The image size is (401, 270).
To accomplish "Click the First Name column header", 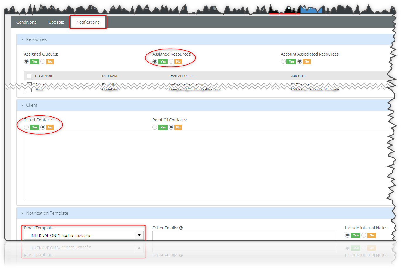I will point(44,75).
